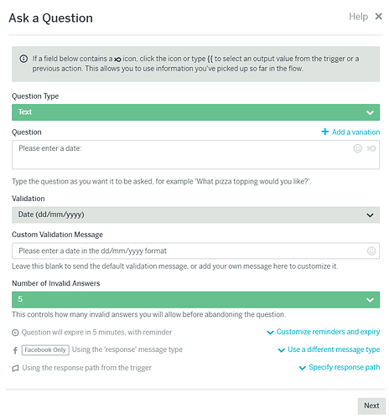Close the Ask a Question dialog
The width and height of the screenshot is (389, 419).
pos(379,17)
